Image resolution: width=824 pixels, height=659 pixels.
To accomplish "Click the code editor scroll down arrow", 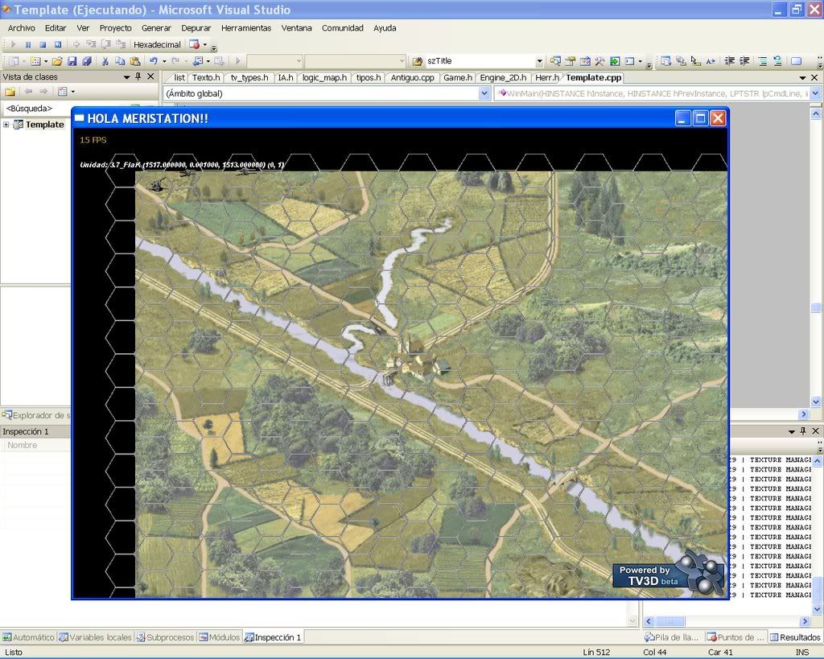I will (x=816, y=402).
